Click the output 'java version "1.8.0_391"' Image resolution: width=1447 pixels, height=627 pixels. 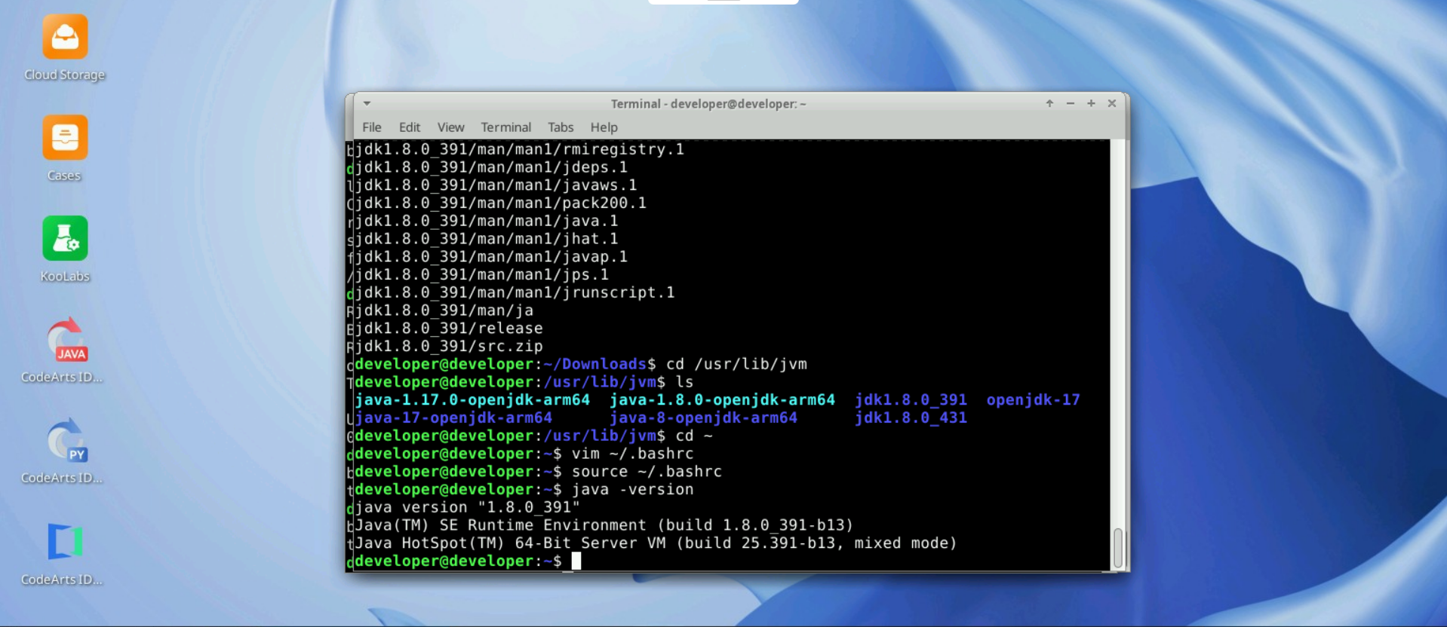click(468, 507)
